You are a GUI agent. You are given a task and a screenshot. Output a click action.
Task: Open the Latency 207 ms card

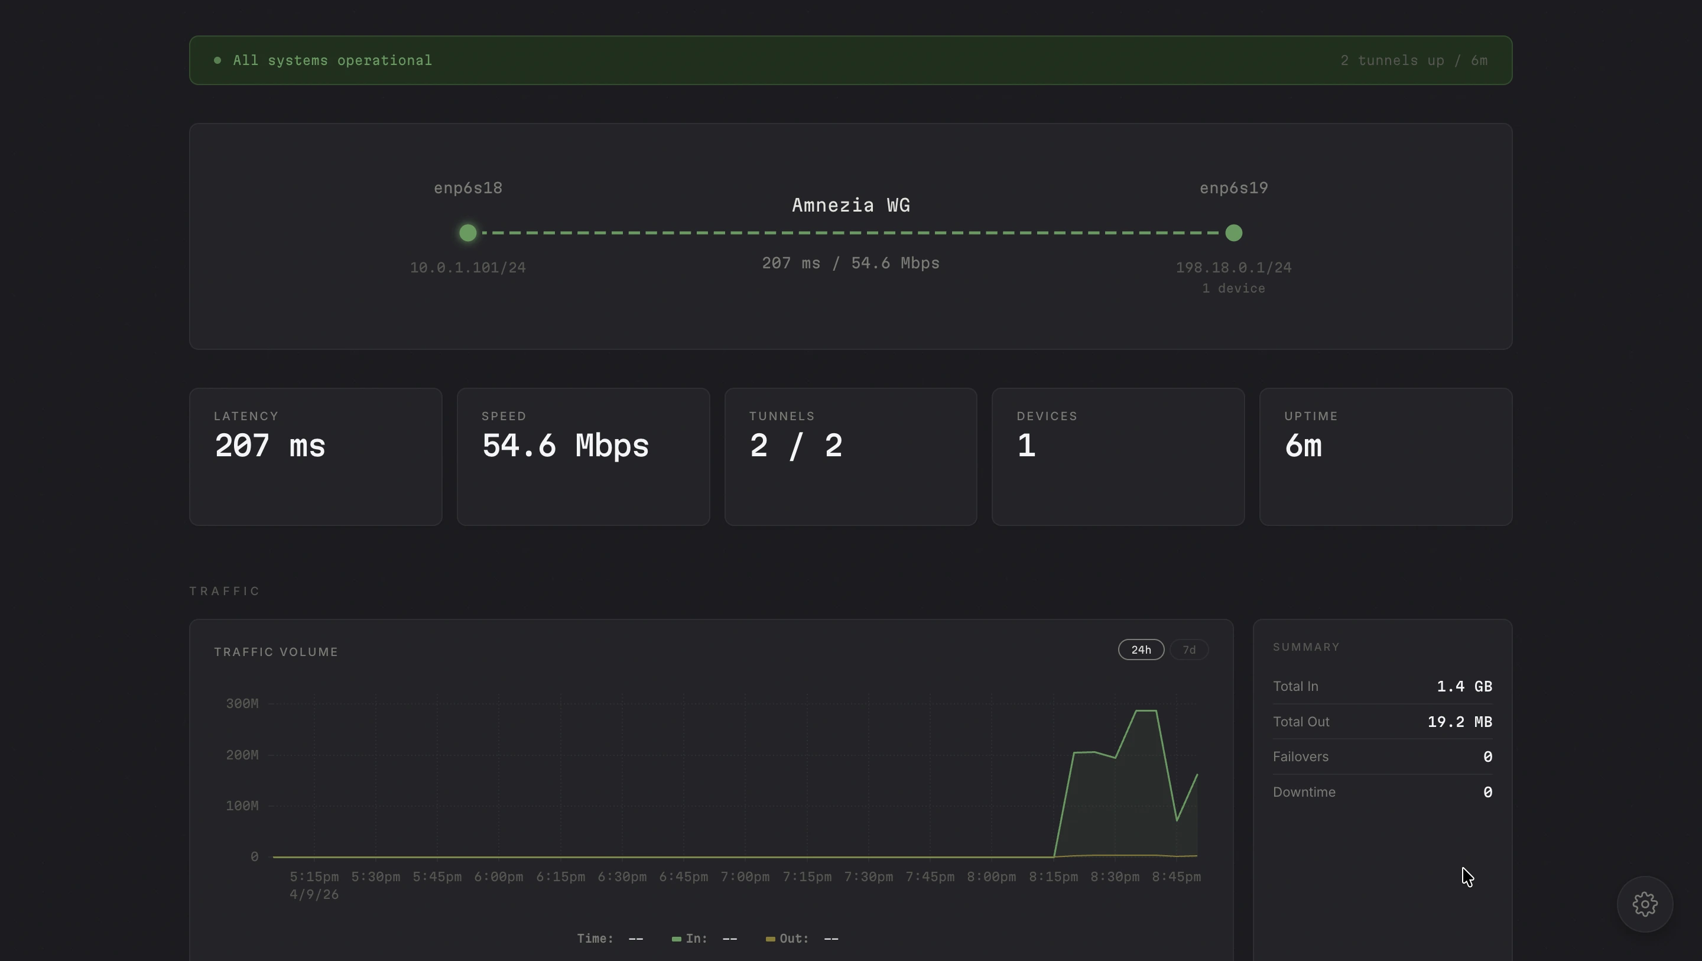pos(316,457)
